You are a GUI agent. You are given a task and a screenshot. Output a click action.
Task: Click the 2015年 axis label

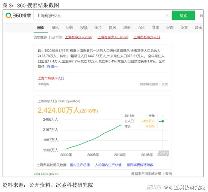click(147, 155)
